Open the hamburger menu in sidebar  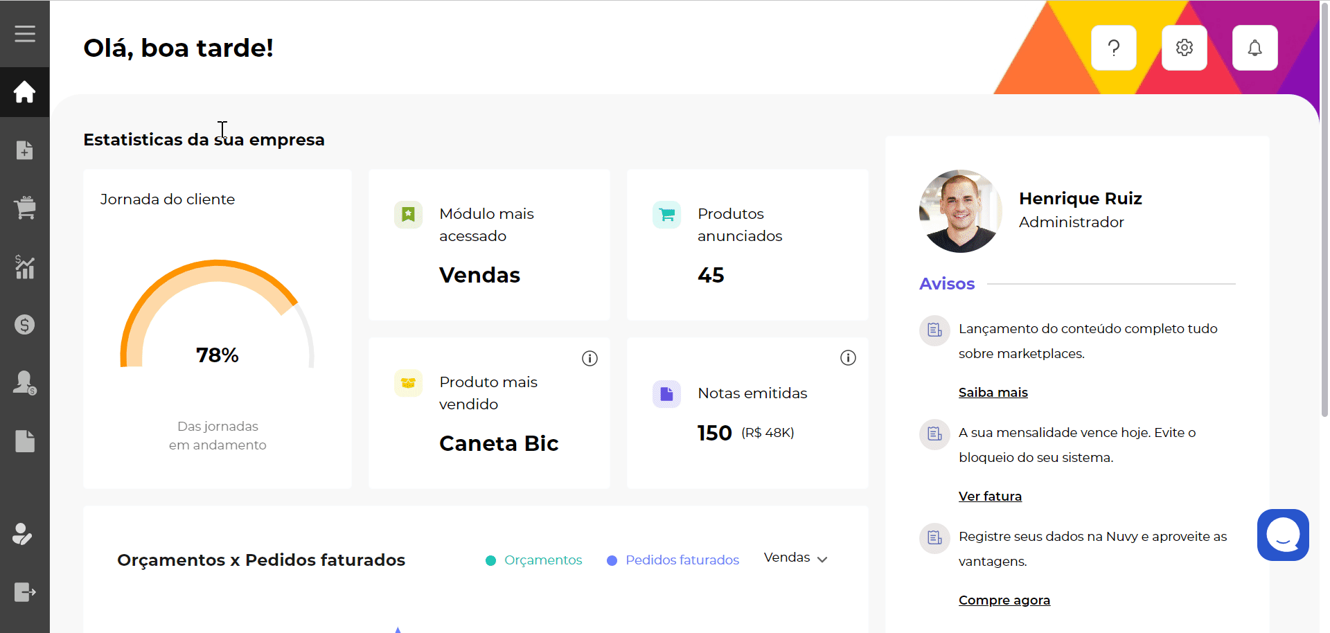(25, 34)
